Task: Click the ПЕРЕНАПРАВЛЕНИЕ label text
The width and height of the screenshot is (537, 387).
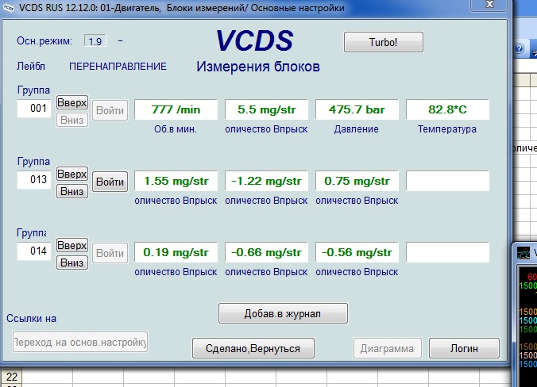Action: [118, 67]
